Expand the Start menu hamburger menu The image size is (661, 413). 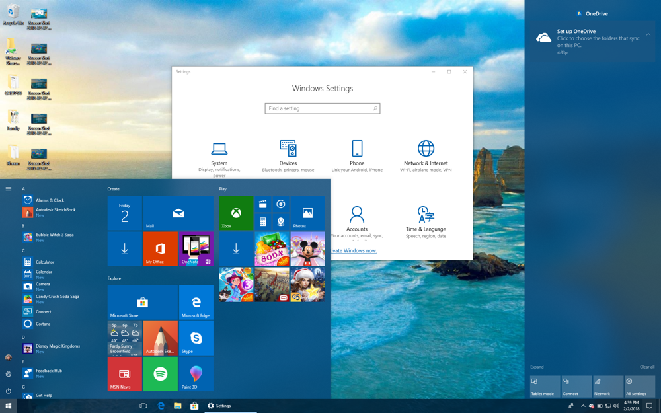[x=9, y=188]
